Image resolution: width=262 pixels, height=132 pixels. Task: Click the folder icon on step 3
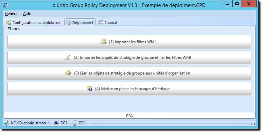pyautogui.click(x=68, y=73)
